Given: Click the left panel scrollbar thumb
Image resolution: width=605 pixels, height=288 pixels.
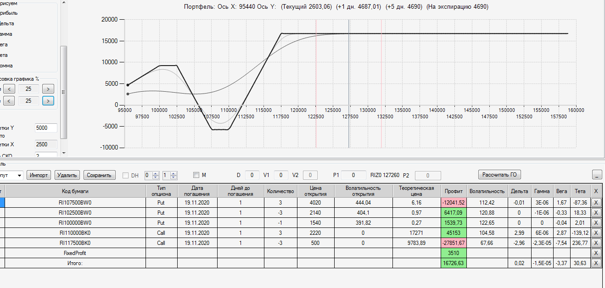Looking at the screenshot, I should point(64,92).
